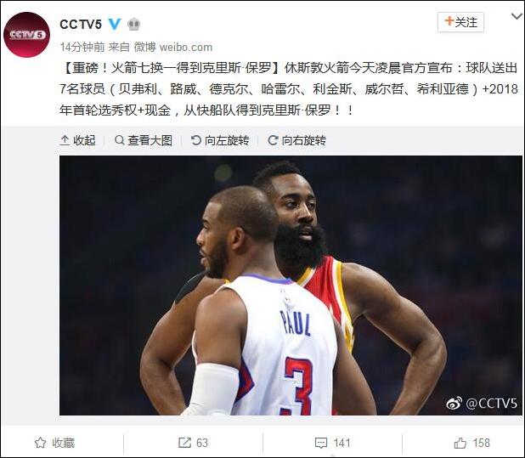Expand the post options chevron at top right
The width and height of the screenshot is (525, 458).
tap(517, 16)
